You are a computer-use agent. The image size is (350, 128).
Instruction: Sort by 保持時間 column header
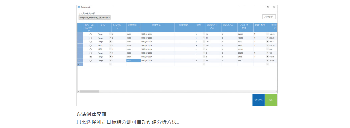coord(134,28)
